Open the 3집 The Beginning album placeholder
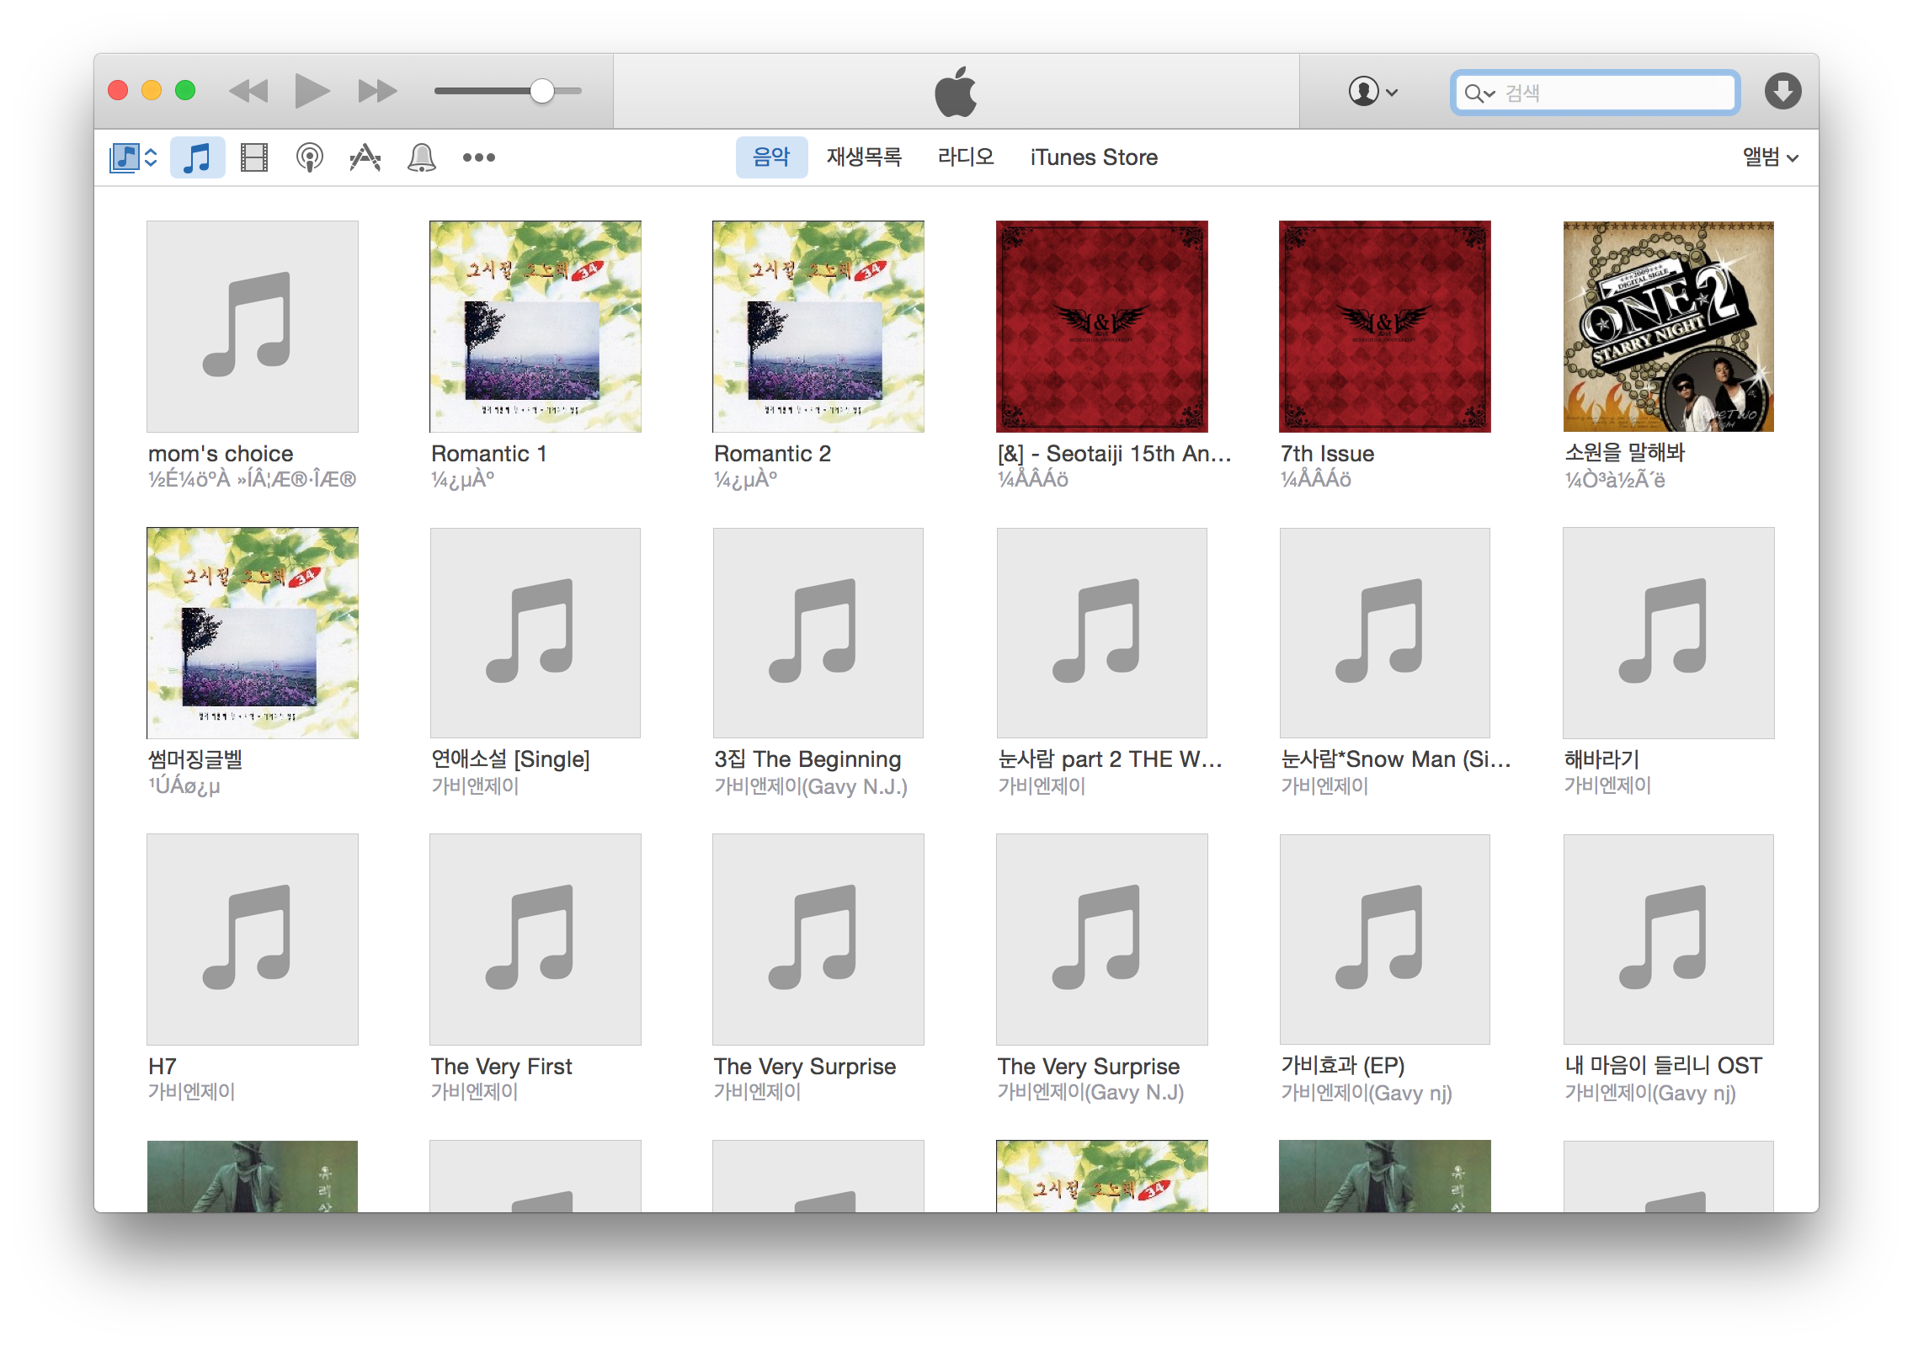 [x=818, y=633]
